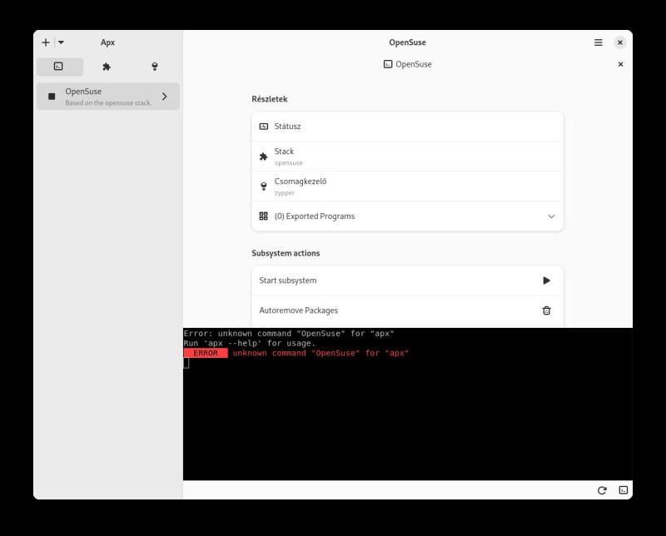This screenshot has height=536, width=666.
Task: Click the Részletek section heading
Action: point(269,99)
